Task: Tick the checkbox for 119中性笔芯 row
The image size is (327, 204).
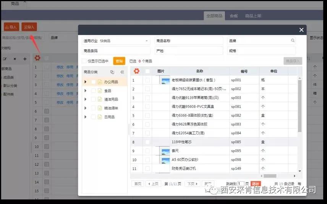Action: pyautogui.click(x=147, y=142)
